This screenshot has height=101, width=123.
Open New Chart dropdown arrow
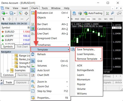click(7, 13)
